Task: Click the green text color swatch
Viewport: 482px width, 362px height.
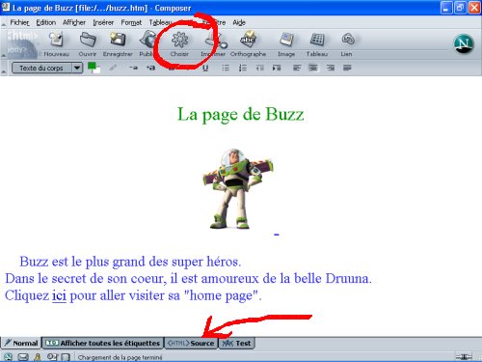Action: coord(92,66)
